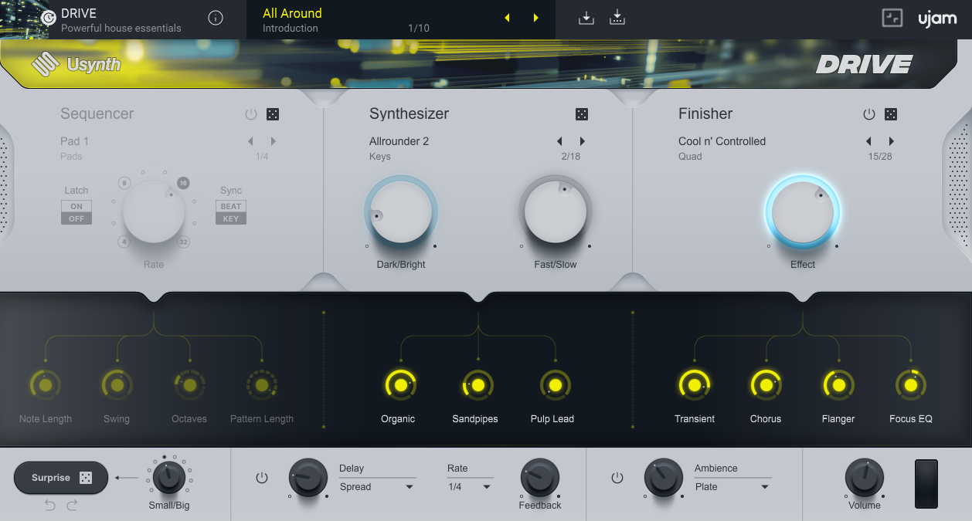
Task: Open the Delay Spread type dropdown
Action: pos(377,487)
